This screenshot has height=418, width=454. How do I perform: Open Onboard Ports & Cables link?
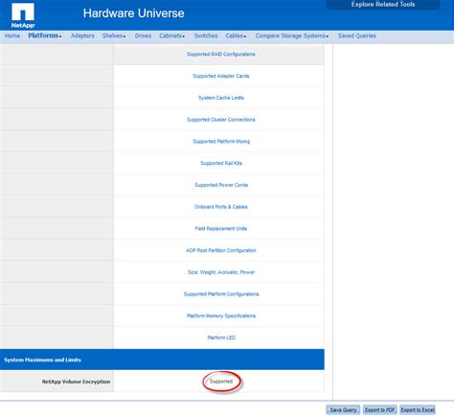click(221, 207)
